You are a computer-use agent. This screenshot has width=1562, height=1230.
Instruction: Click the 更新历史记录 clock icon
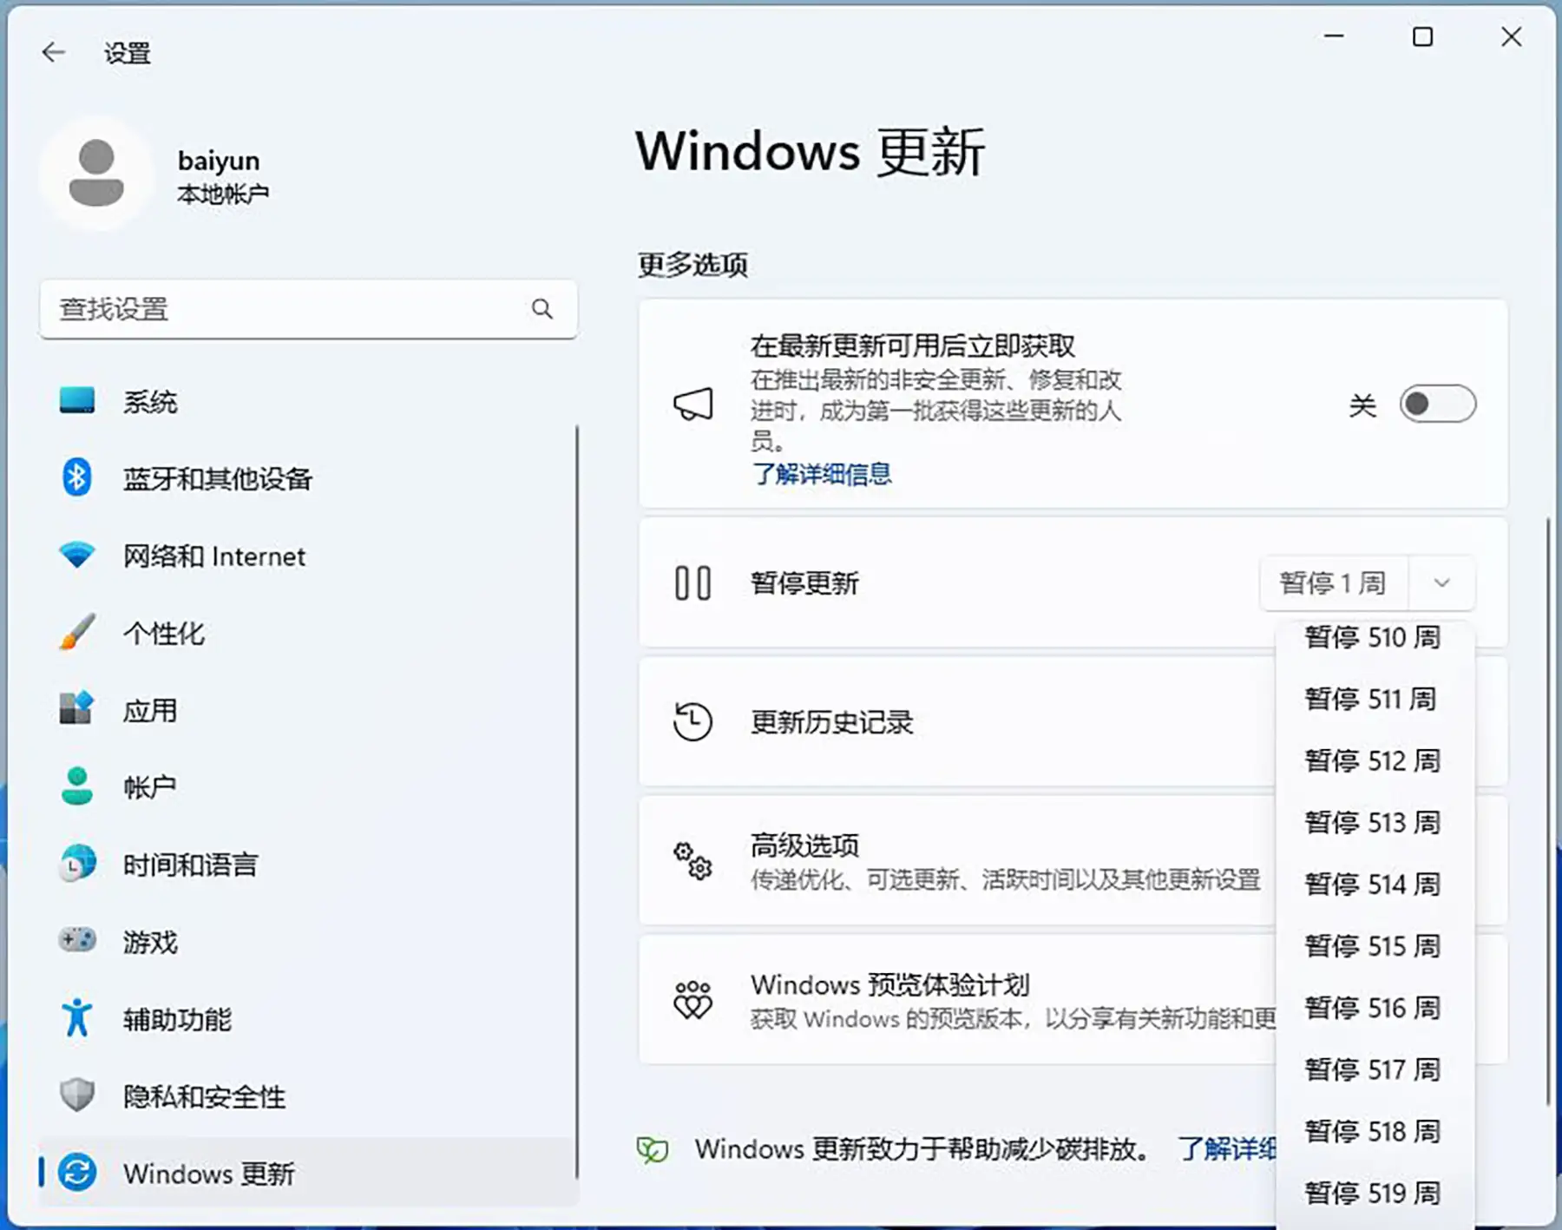point(692,722)
